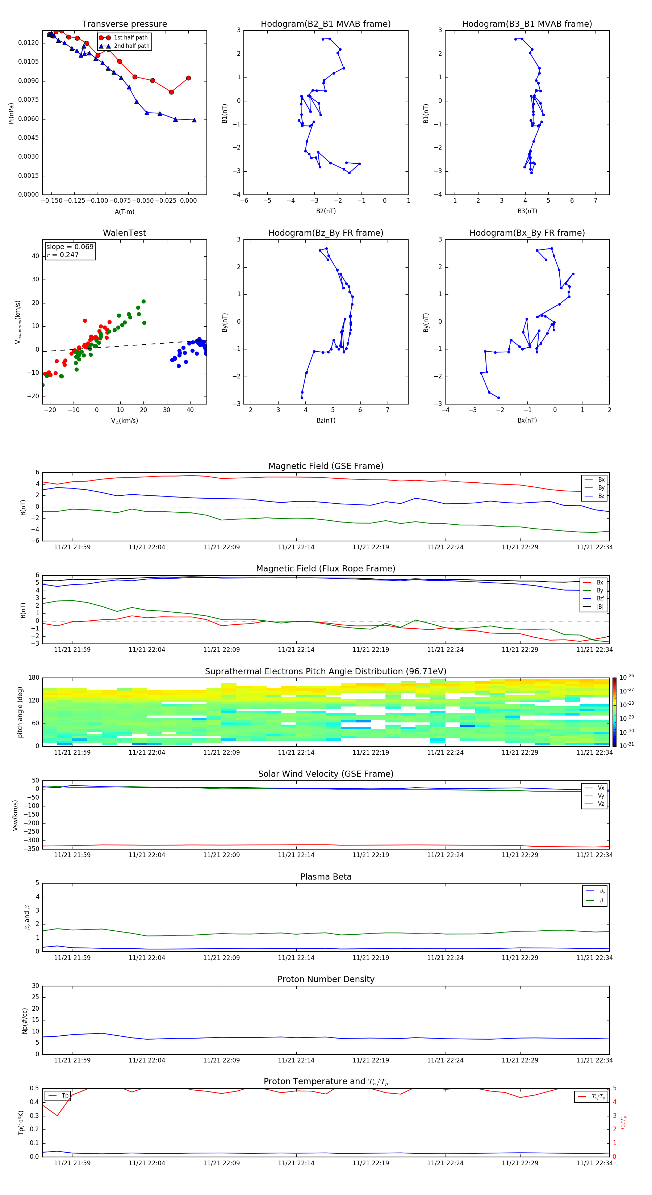Click the Magnetic Field (Flux Rope Frame) title
This screenshot has height=1195, width=652.
click(x=326, y=569)
